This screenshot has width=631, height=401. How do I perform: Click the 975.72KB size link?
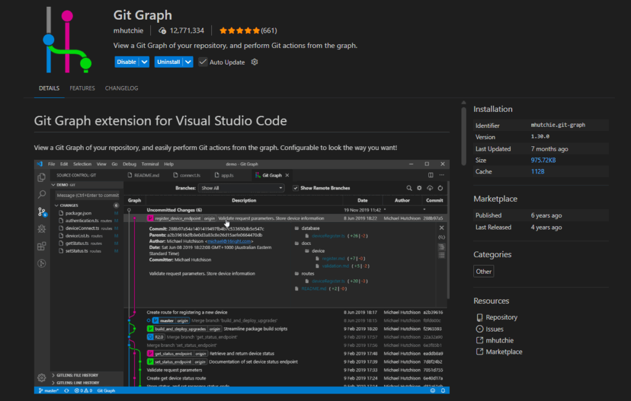(x=543, y=161)
